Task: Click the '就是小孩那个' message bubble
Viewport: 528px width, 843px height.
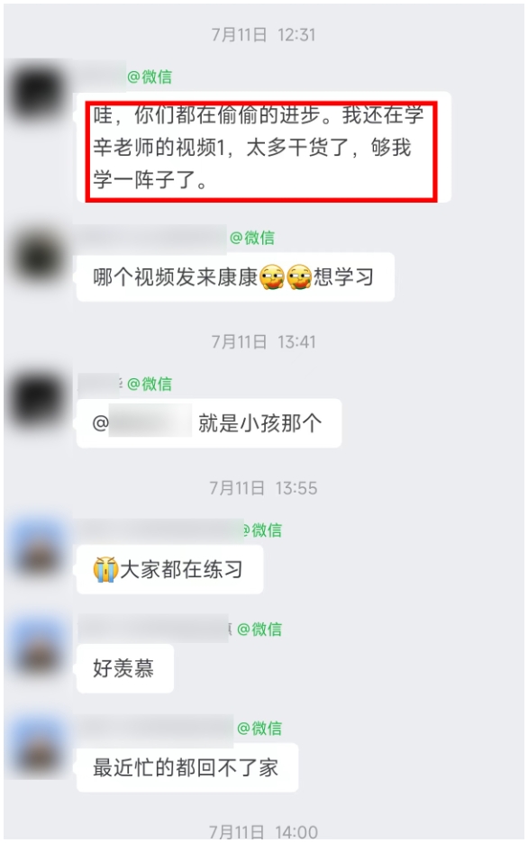Action: (209, 423)
